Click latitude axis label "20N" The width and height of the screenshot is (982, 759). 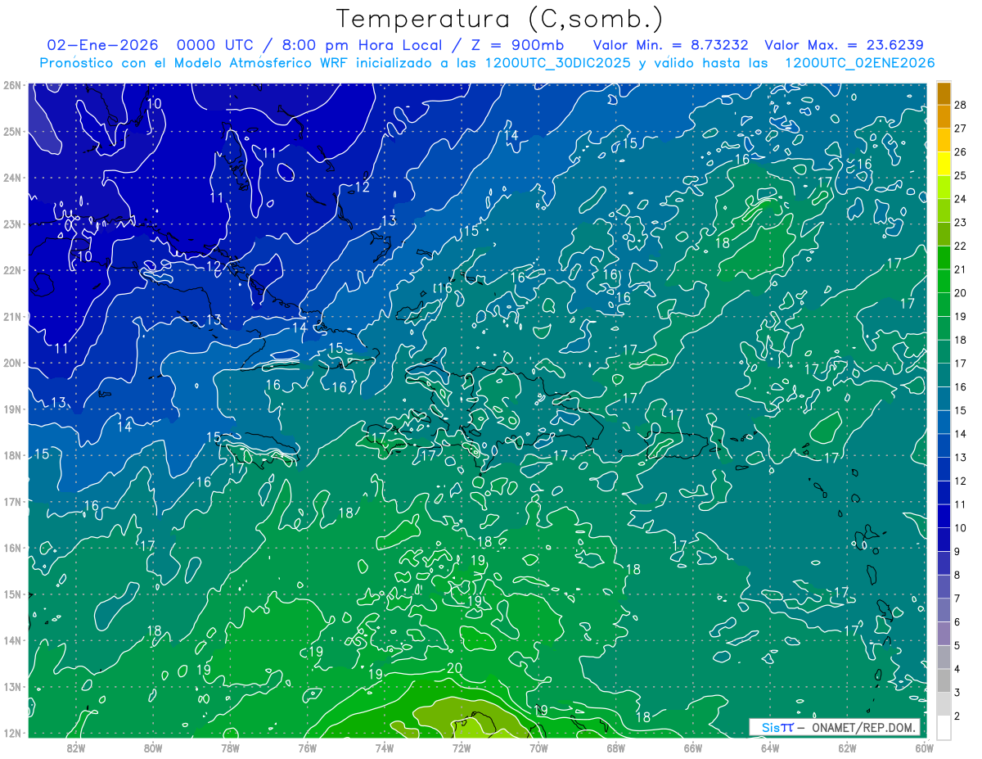pyautogui.click(x=11, y=363)
